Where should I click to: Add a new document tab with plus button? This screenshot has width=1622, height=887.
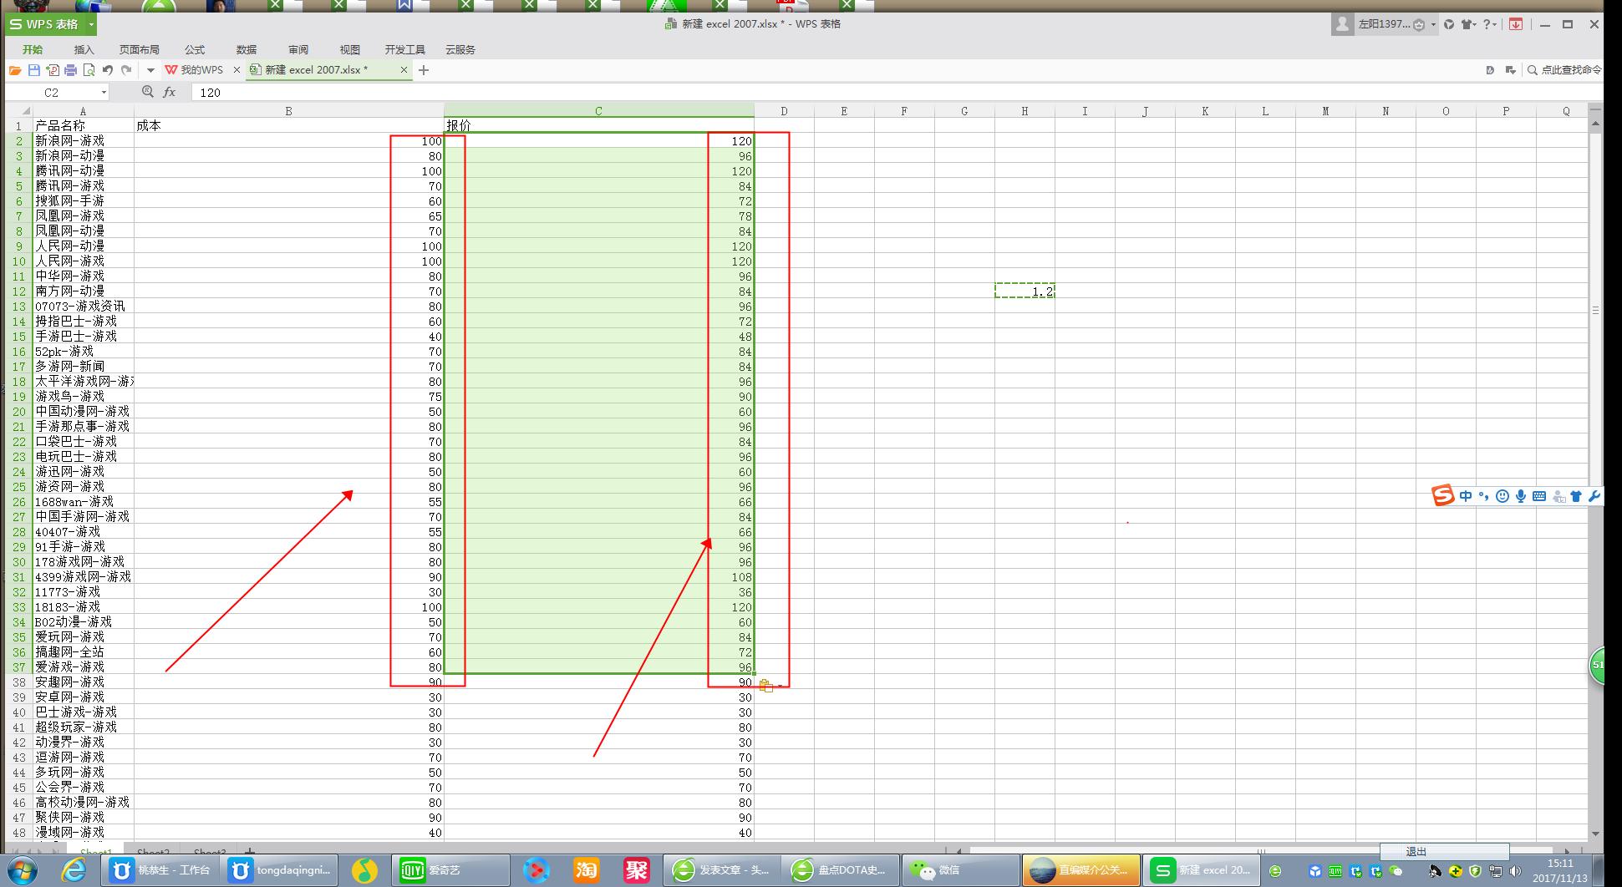click(x=424, y=70)
